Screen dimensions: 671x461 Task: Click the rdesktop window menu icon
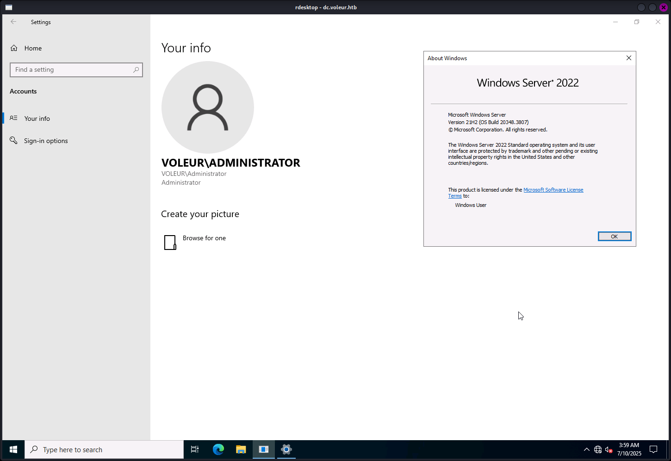coord(9,7)
